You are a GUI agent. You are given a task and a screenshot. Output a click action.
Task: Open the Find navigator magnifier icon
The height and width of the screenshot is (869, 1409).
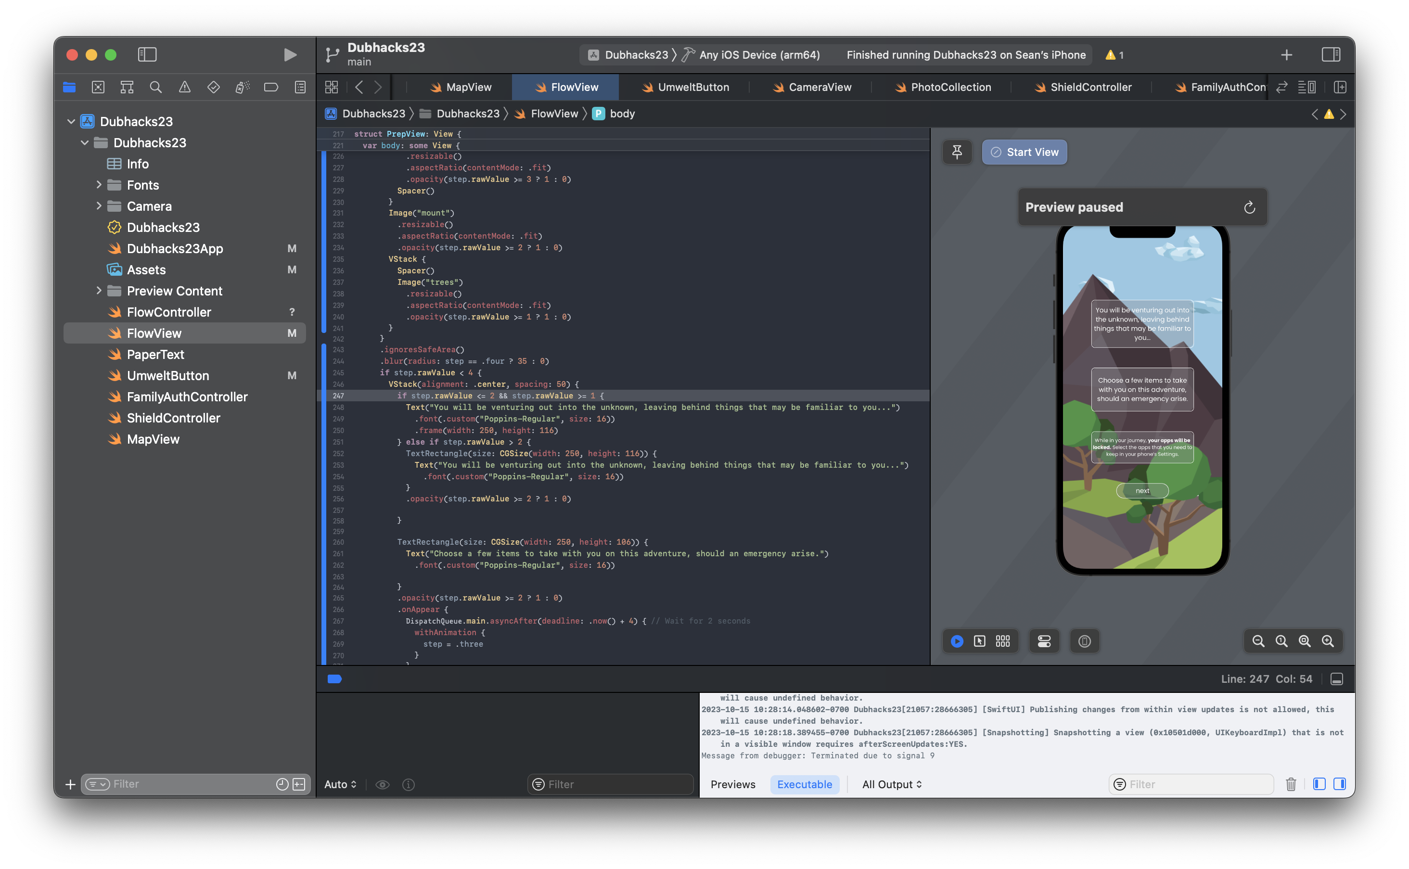point(156,88)
